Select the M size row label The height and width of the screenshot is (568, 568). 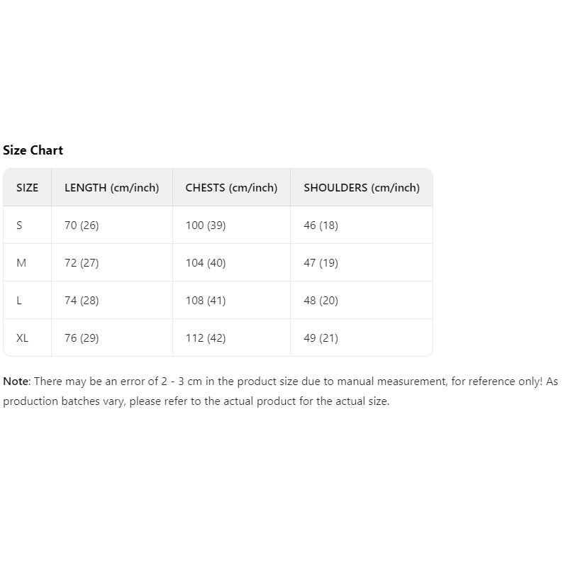[x=21, y=263]
